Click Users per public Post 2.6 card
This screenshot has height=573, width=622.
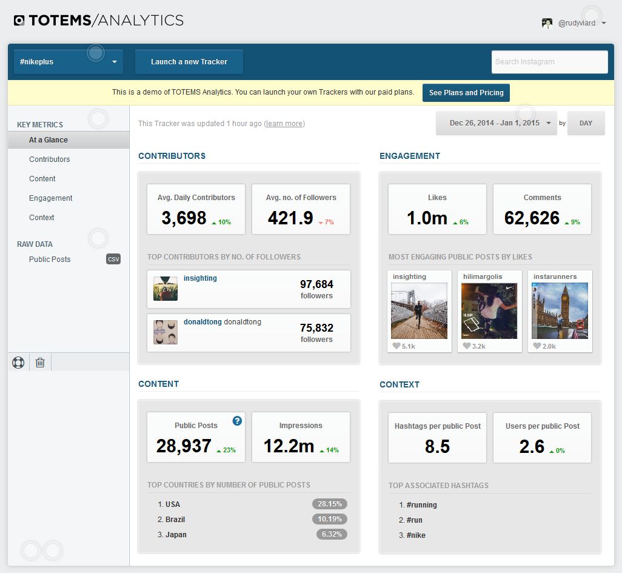point(542,438)
